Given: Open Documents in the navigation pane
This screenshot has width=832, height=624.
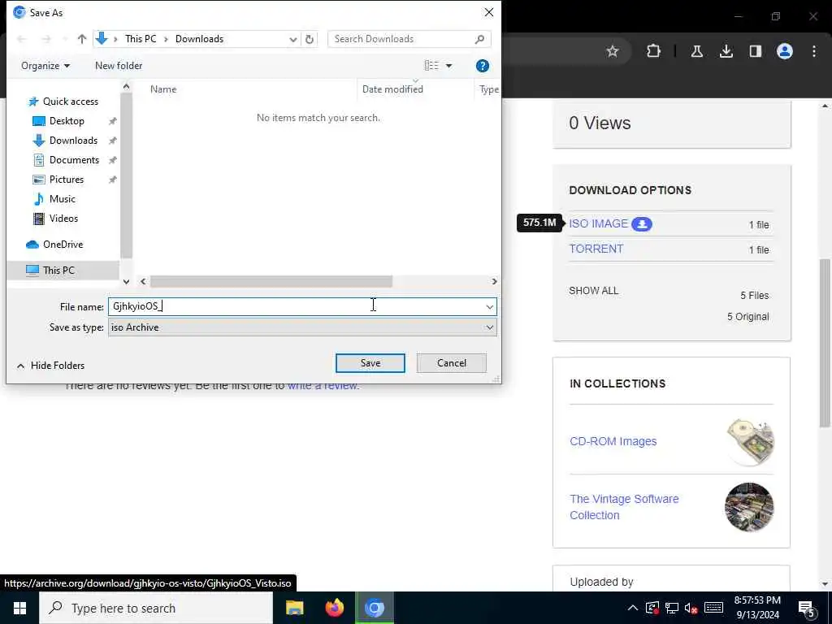Looking at the screenshot, I should click(74, 160).
